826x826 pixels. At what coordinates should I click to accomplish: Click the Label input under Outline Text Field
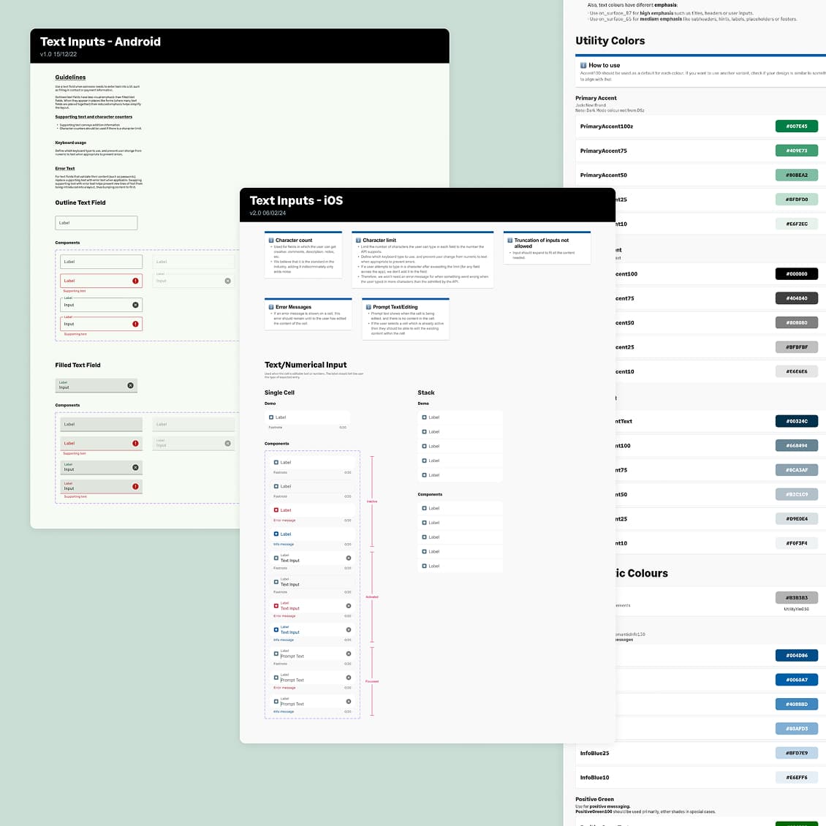click(96, 222)
